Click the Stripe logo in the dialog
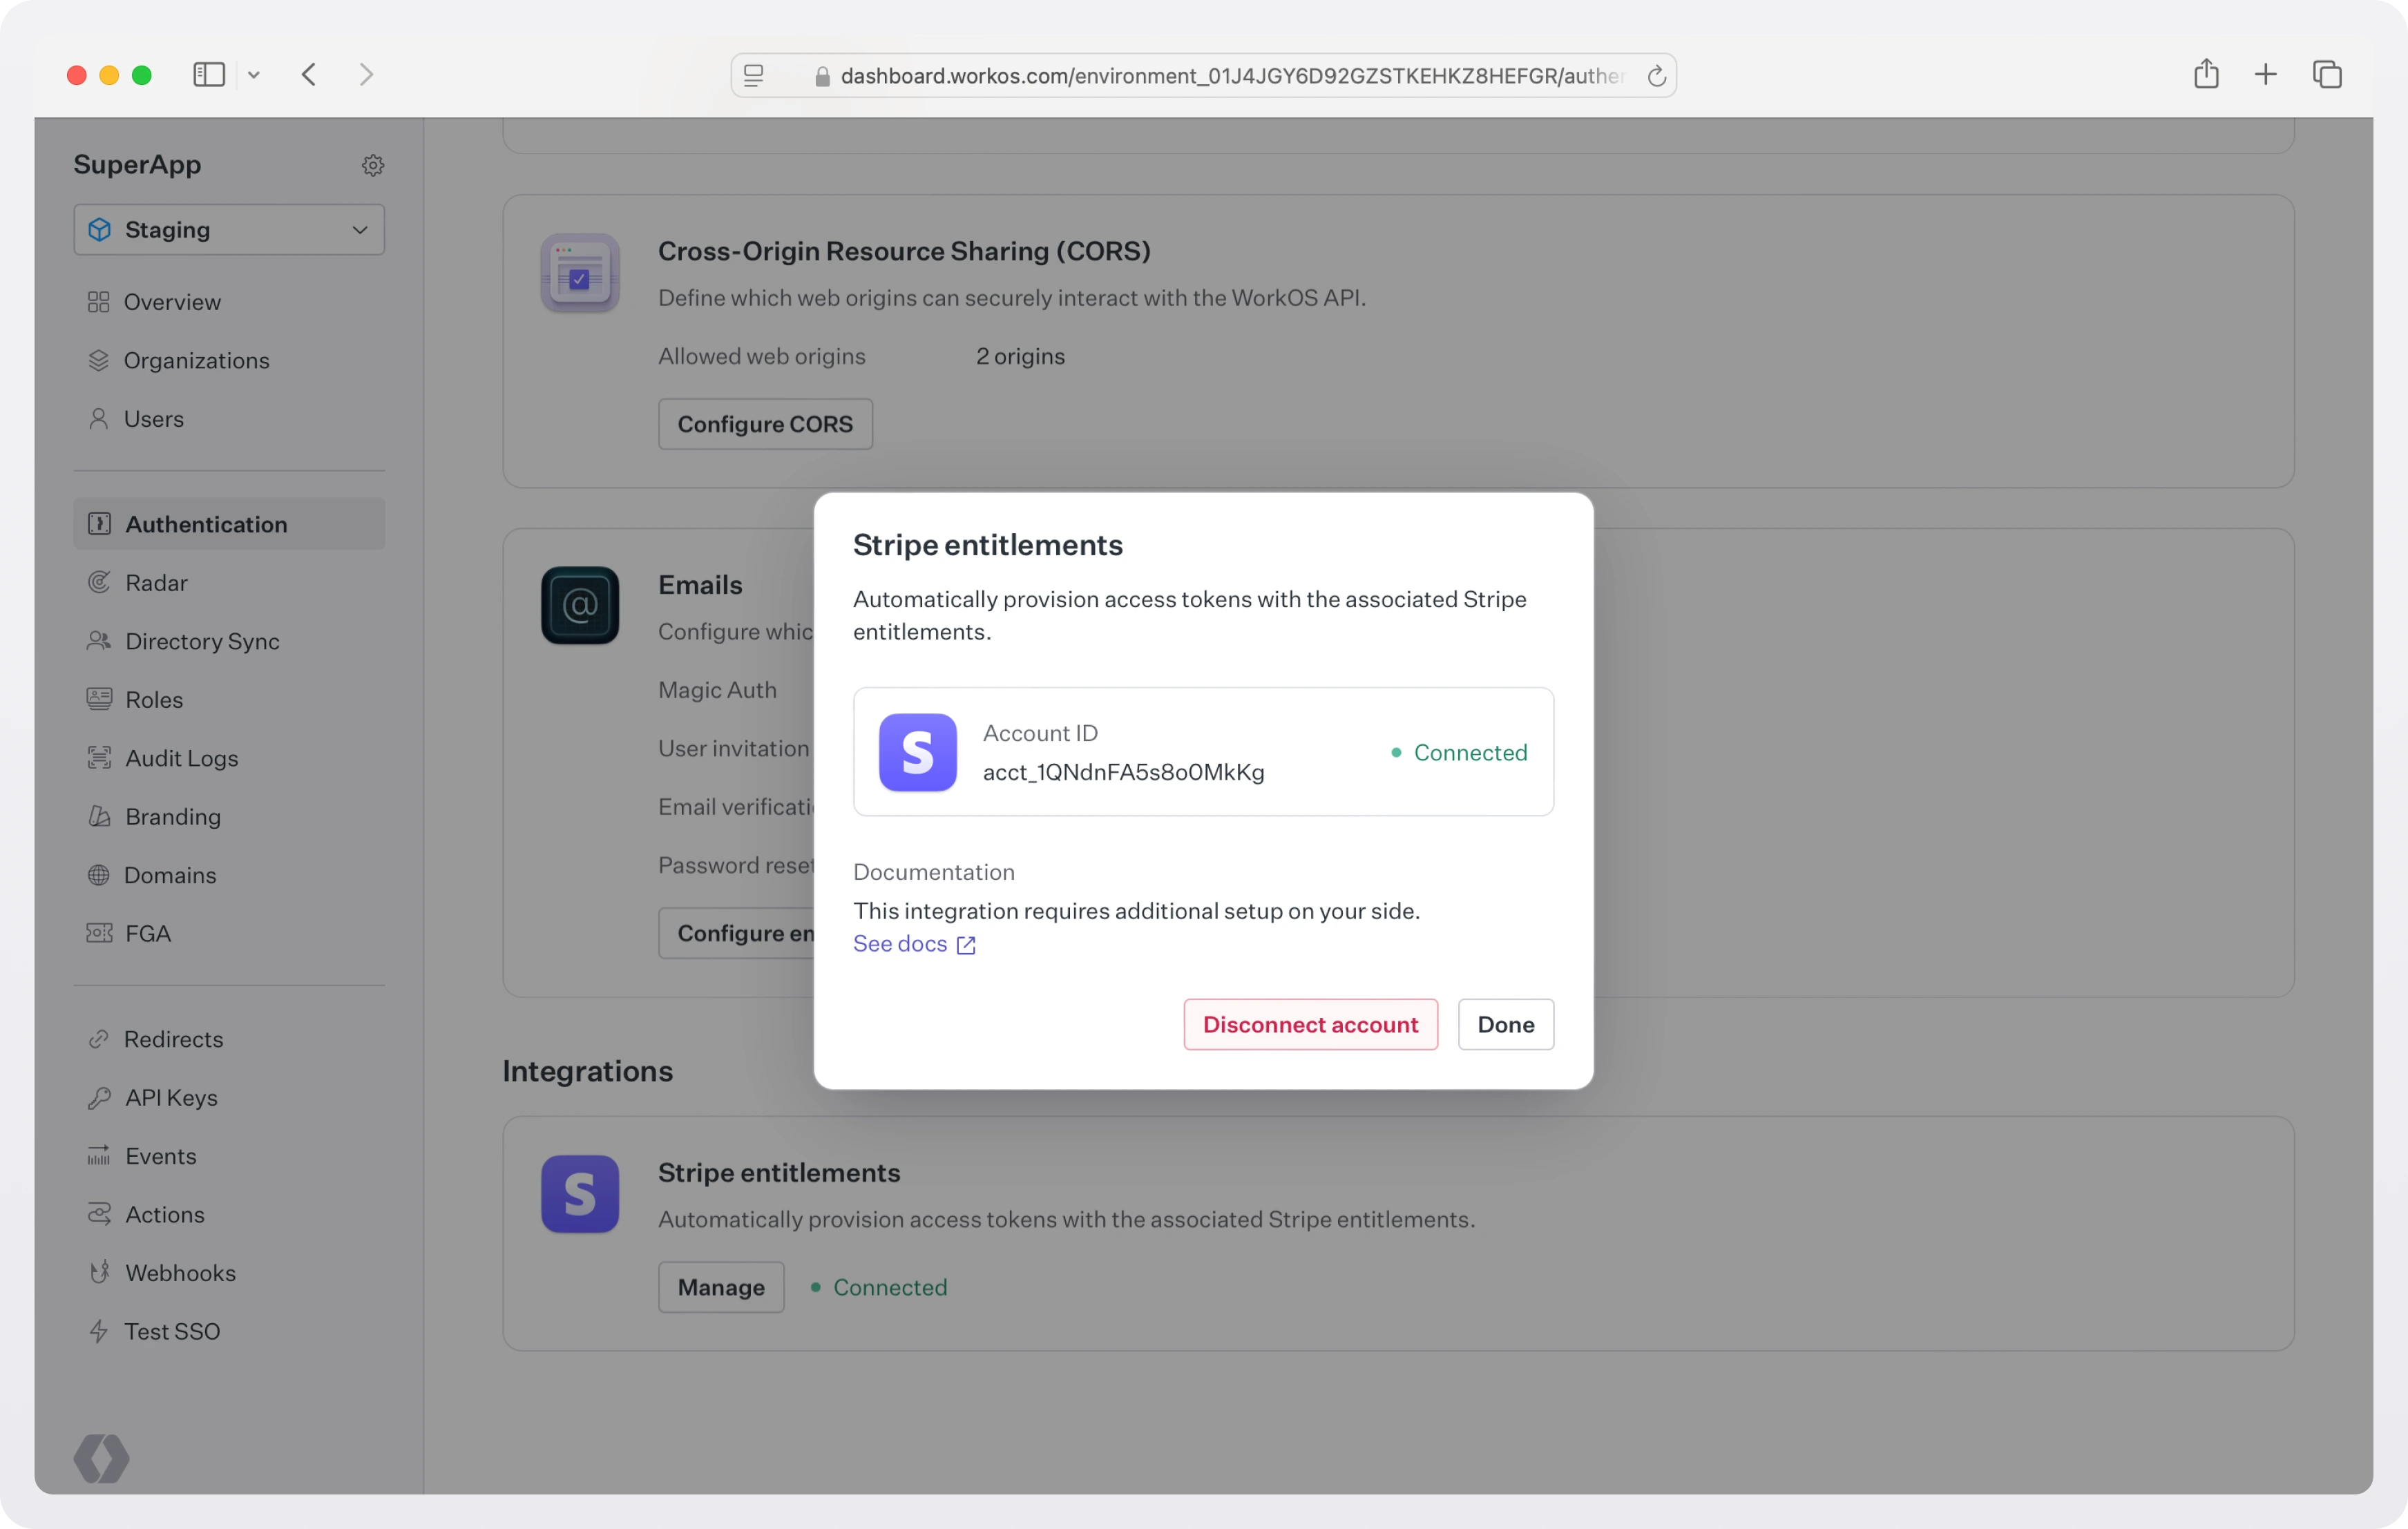Screen dimensions: 2408x1529 [917, 753]
